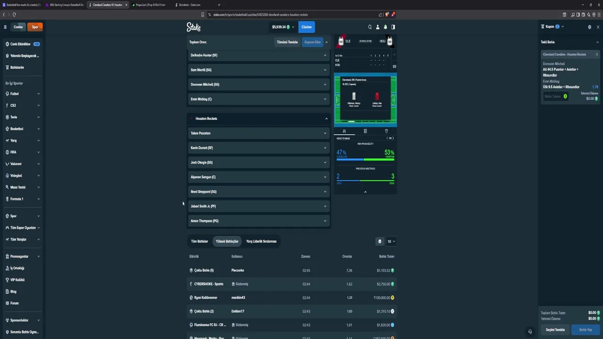Reload the browser page
This screenshot has width=603, height=339.
(x=14, y=15)
